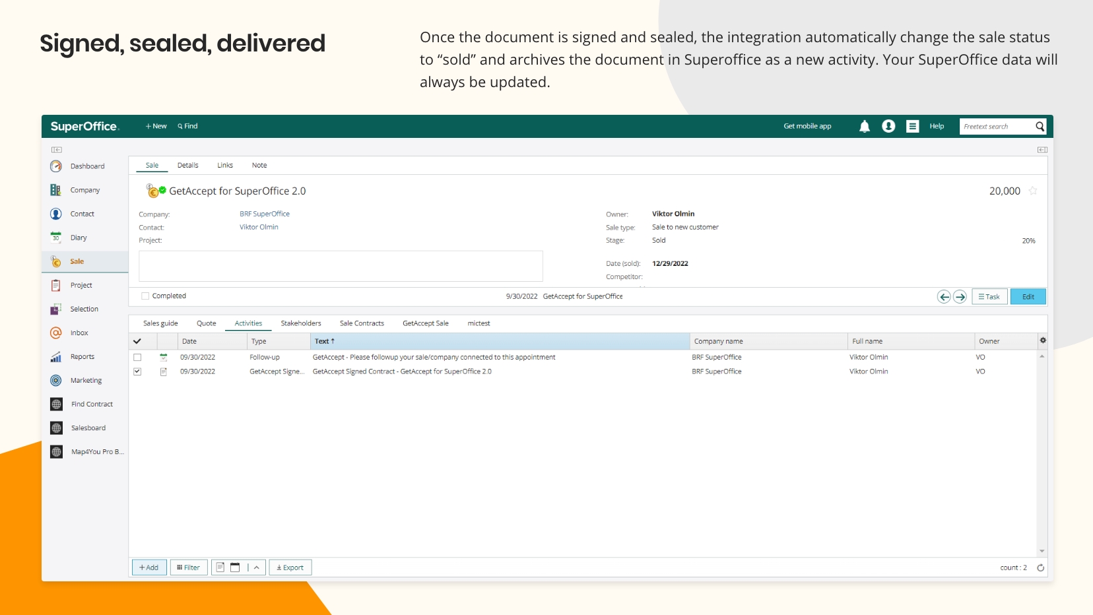1093x615 pixels.
Task: Toggle the Completed checkbox
Action: (145, 296)
